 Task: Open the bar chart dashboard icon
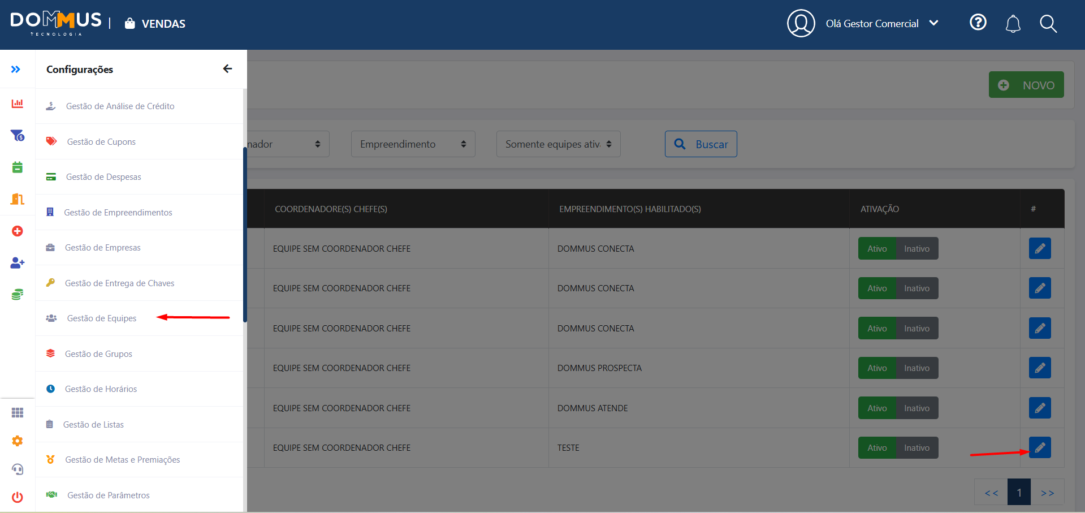pyautogui.click(x=18, y=104)
